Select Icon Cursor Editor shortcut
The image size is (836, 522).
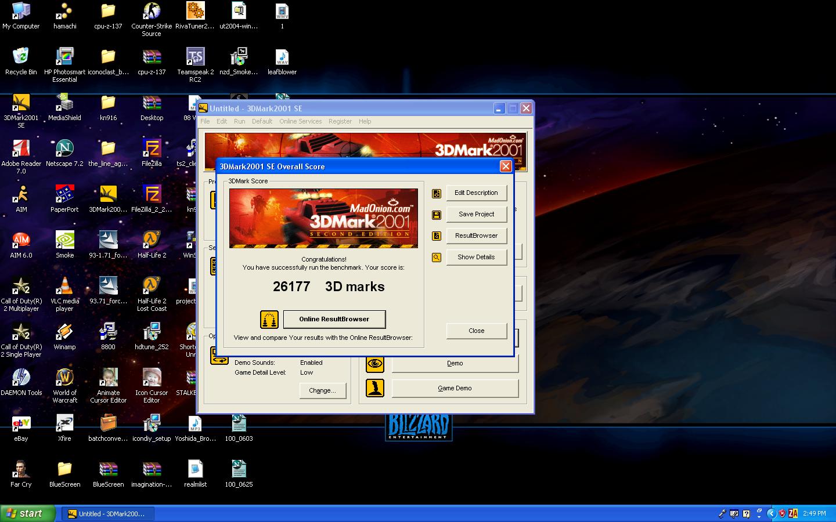(x=152, y=386)
